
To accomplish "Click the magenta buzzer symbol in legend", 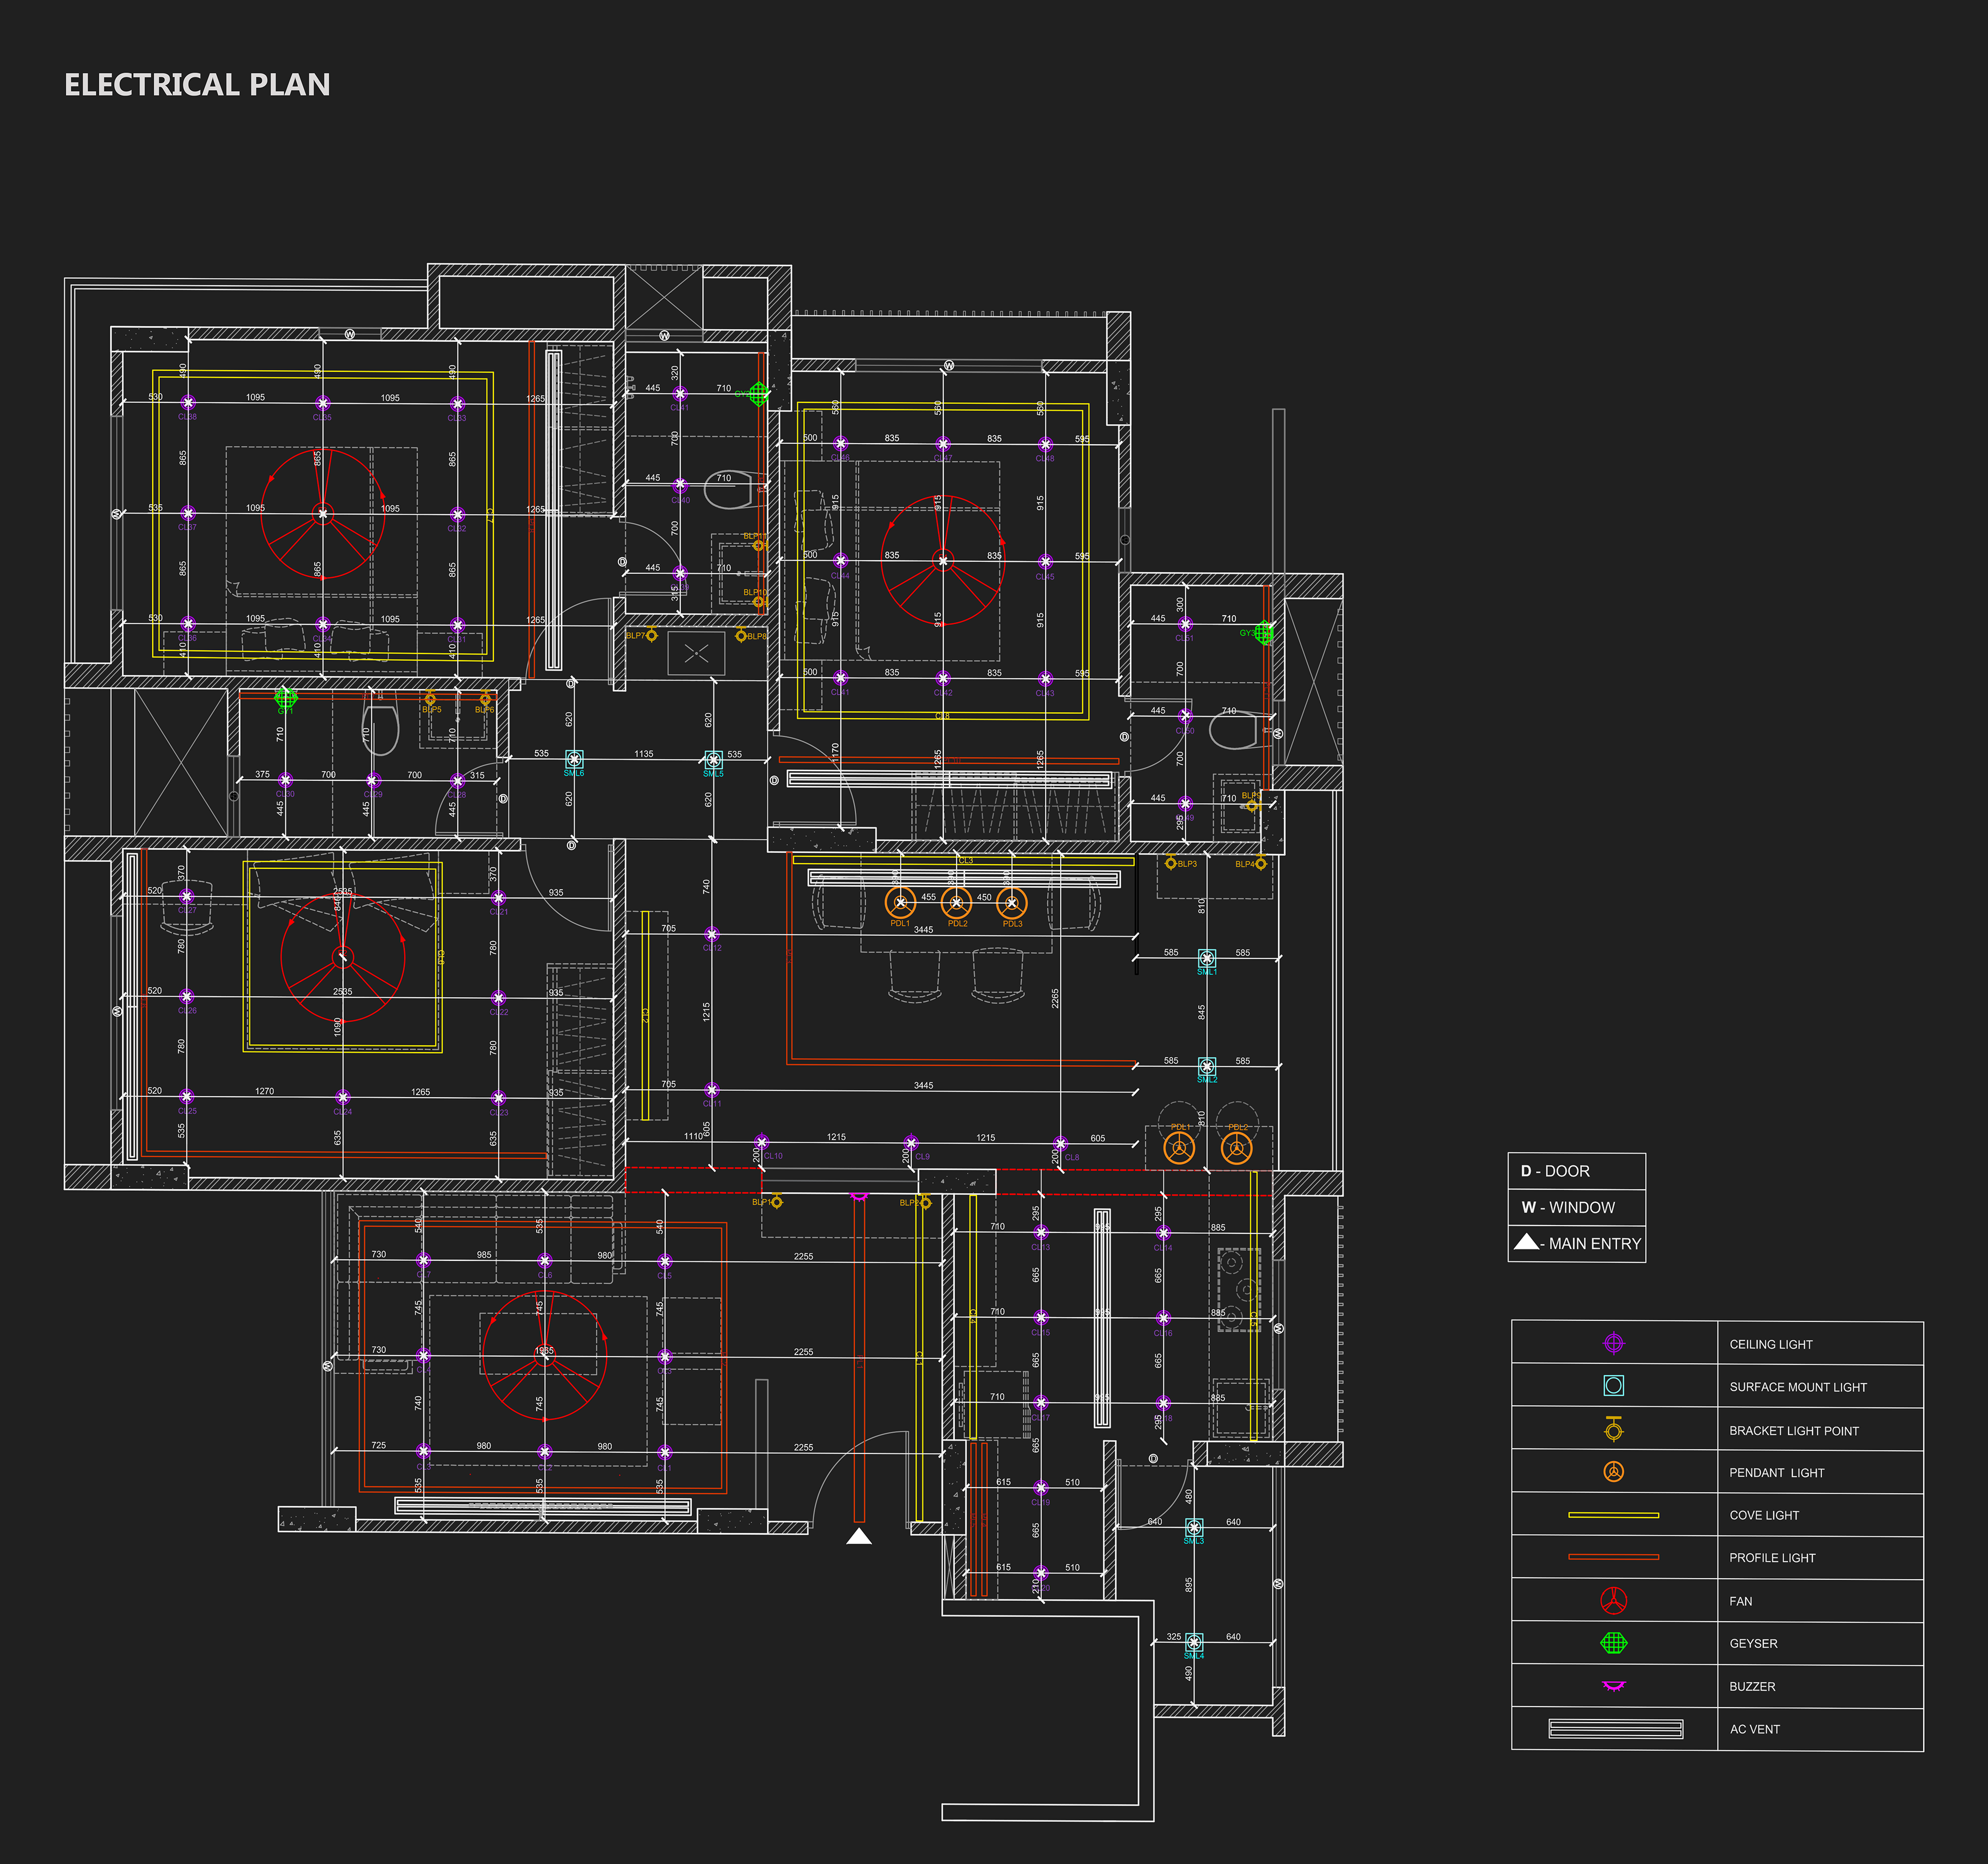I will pos(1613,1686).
